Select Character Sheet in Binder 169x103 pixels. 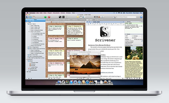click(35, 63)
